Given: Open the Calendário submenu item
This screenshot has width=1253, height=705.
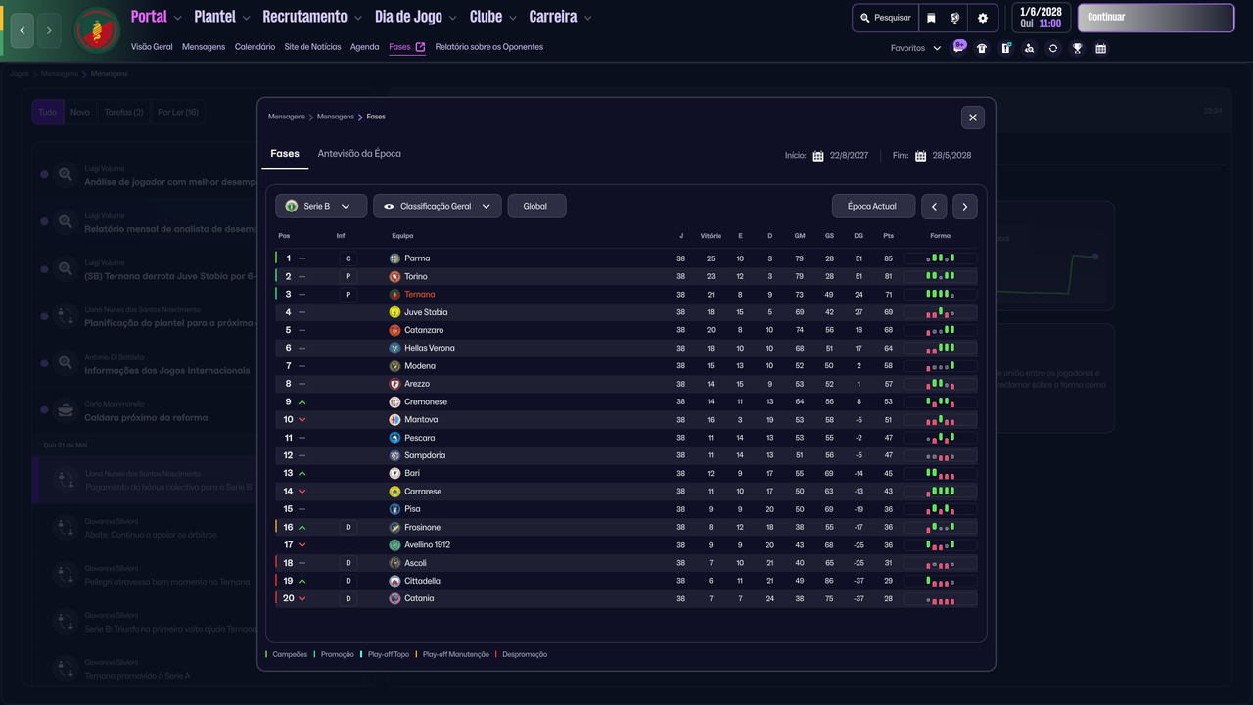Looking at the screenshot, I should [255, 47].
